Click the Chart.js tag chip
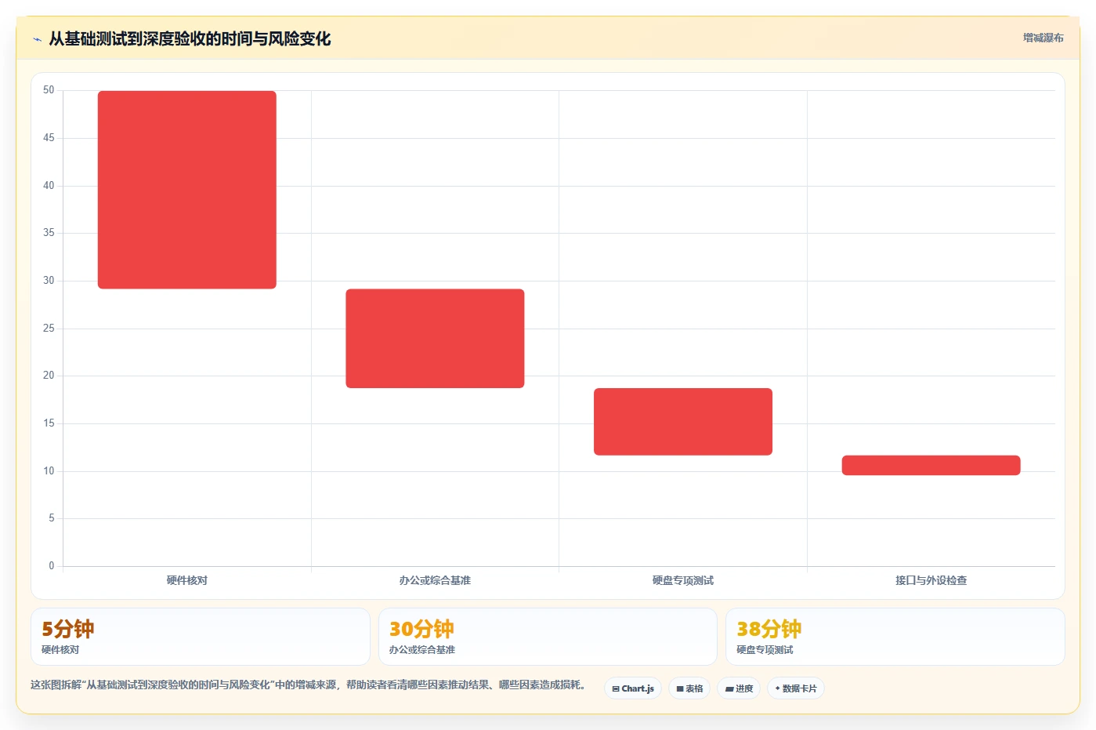 (633, 688)
